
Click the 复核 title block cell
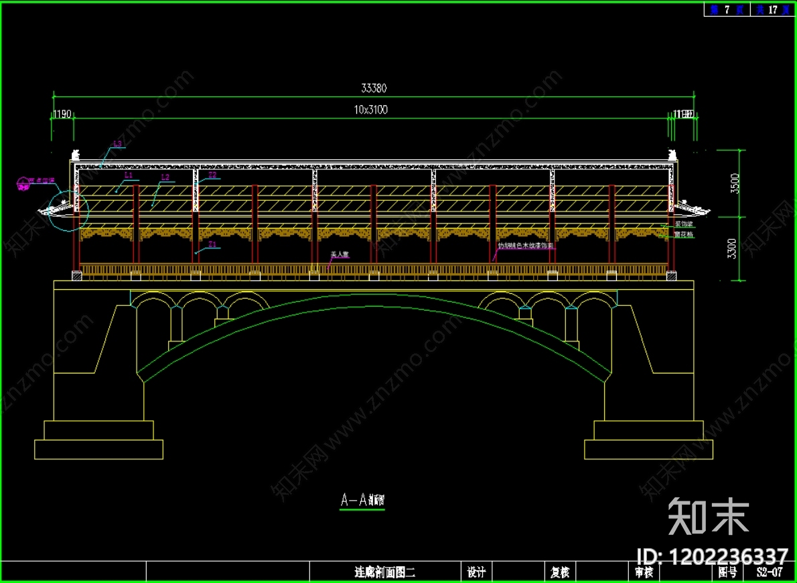click(560, 572)
